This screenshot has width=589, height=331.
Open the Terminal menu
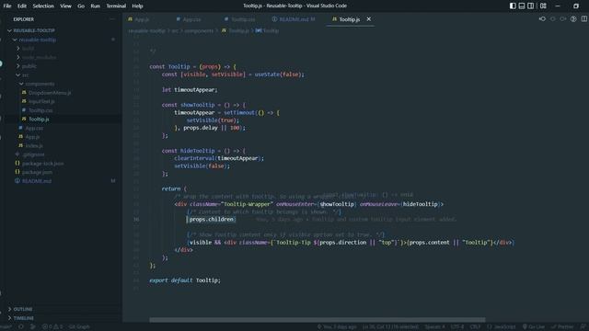116,6
